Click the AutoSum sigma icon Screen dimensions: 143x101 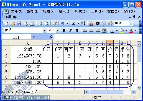(73, 23)
